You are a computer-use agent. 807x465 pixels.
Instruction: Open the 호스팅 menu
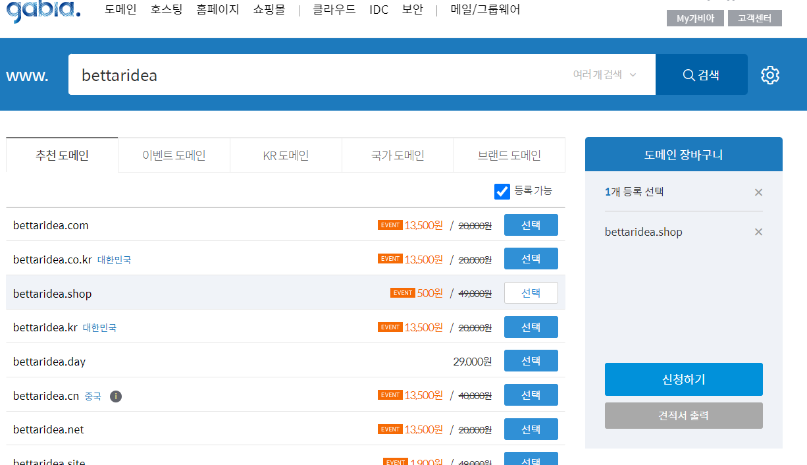pyautogui.click(x=167, y=10)
